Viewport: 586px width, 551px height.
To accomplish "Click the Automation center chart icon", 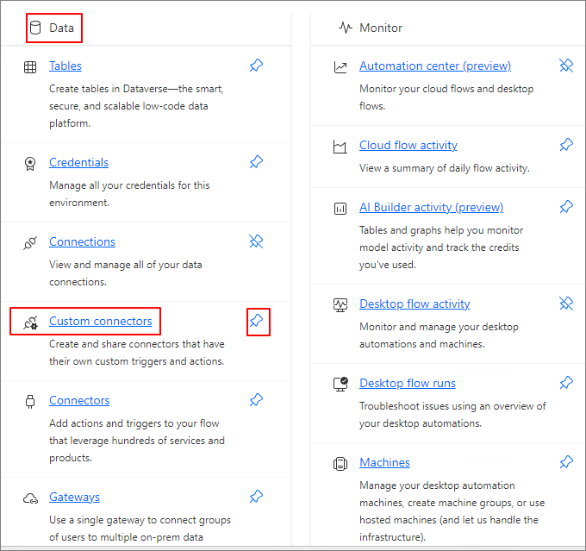I will pyautogui.click(x=340, y=67).
